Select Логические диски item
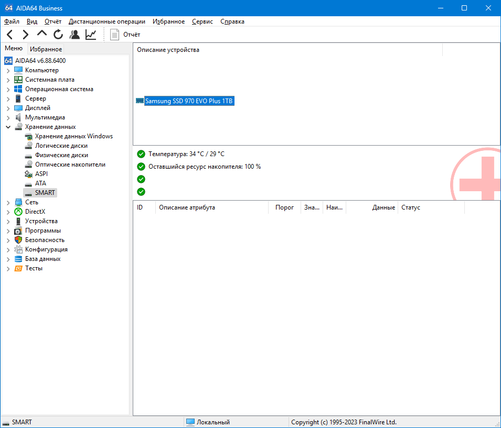Viewport: 501px width, 428px height. 61,146
